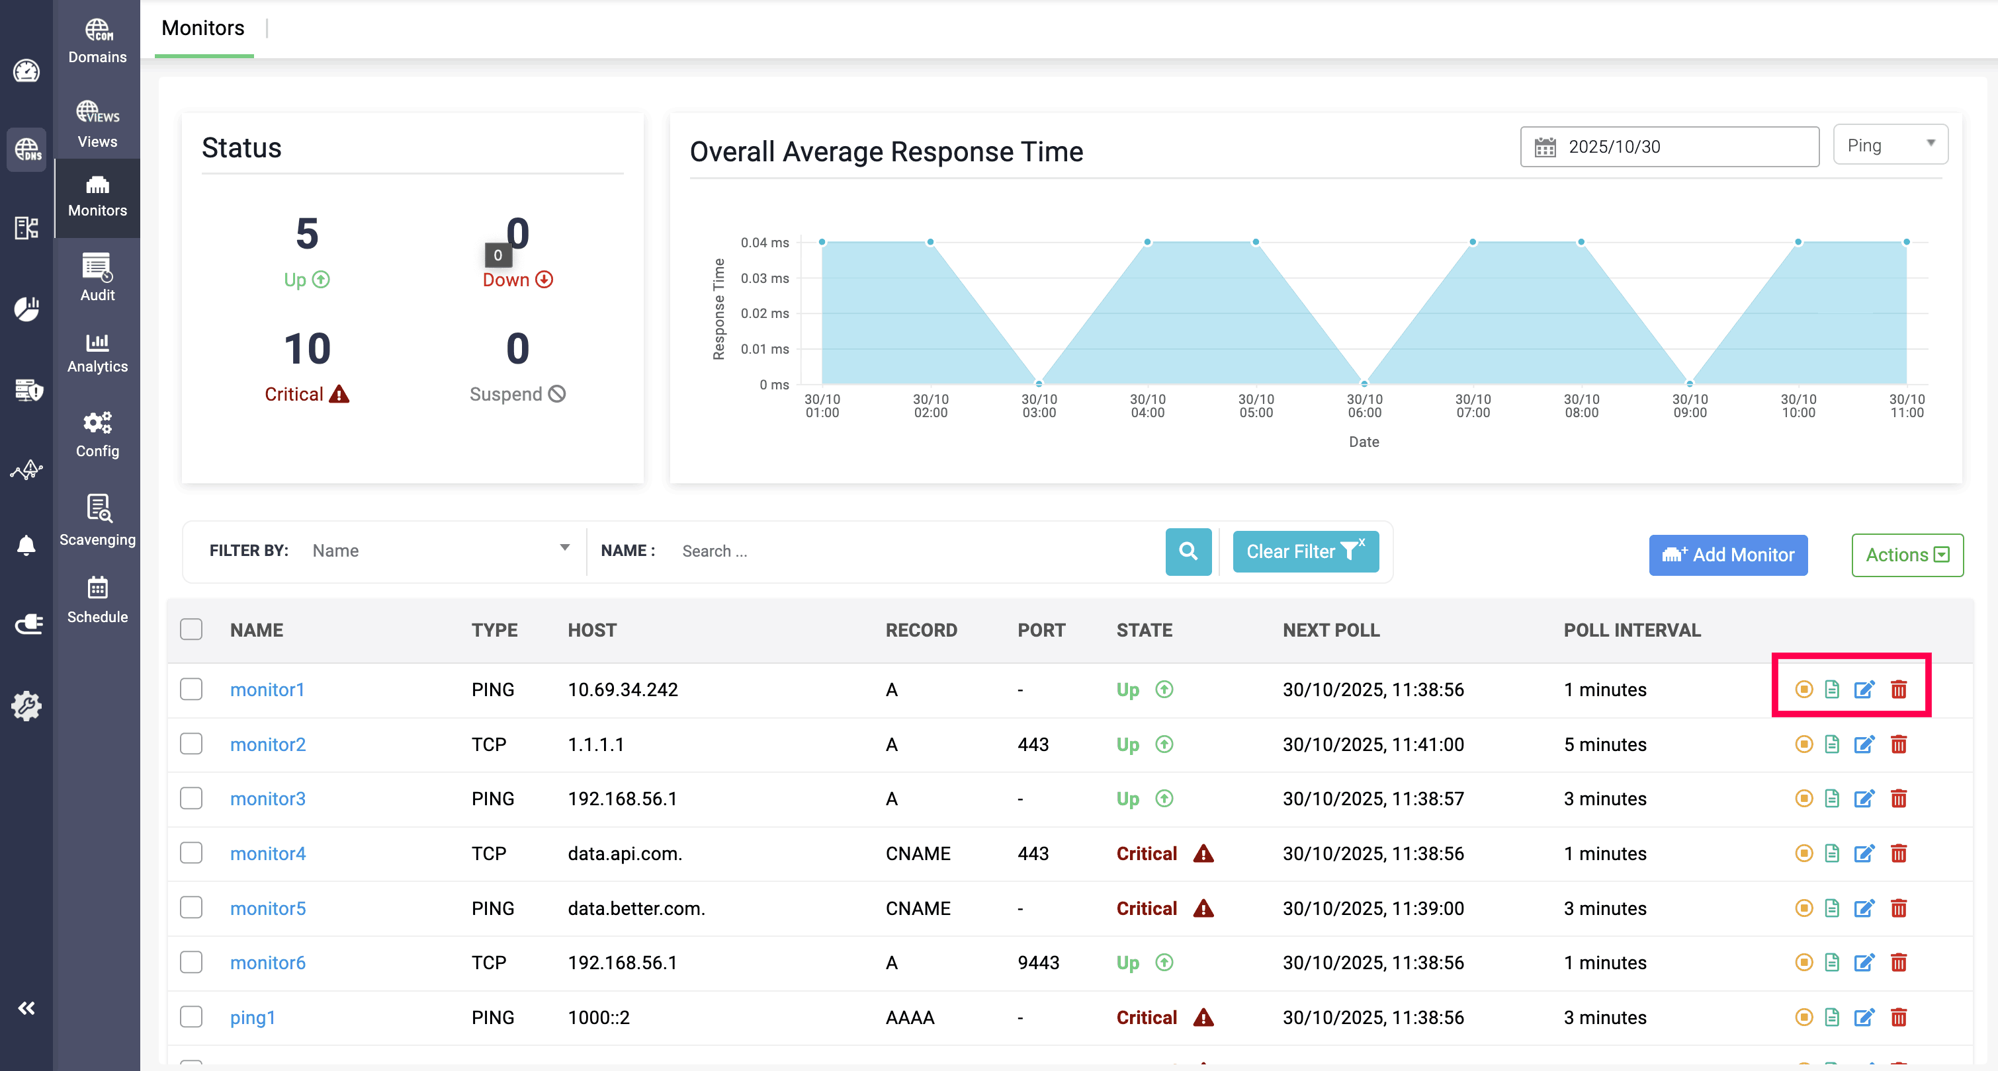Click the orange suspend icon for monitor4
This screenshot has height=1071, width=1998.
tap(1803, 853)
